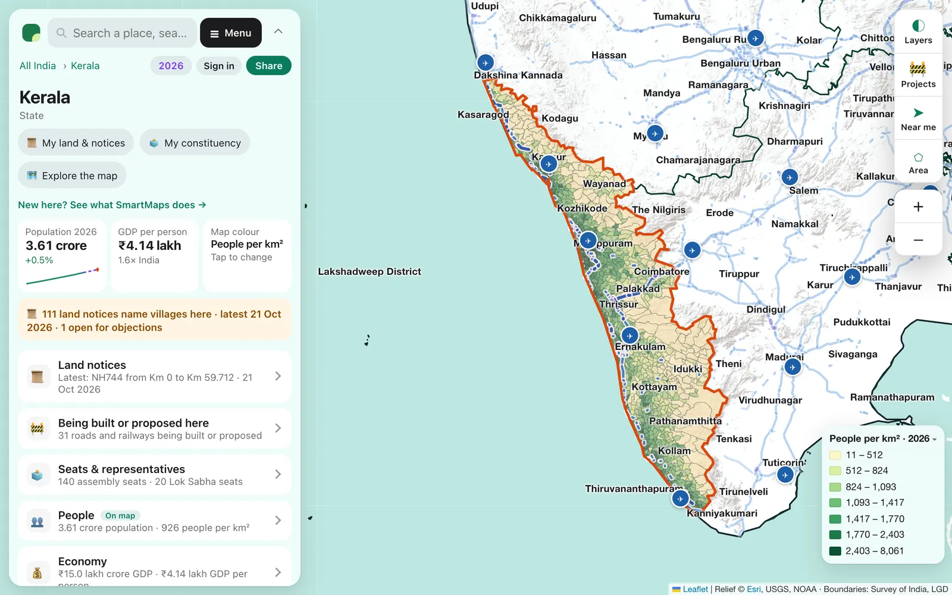Go to All India breadcrumb
The width and height of the screenshot is (952, 595).
[37, 65]
